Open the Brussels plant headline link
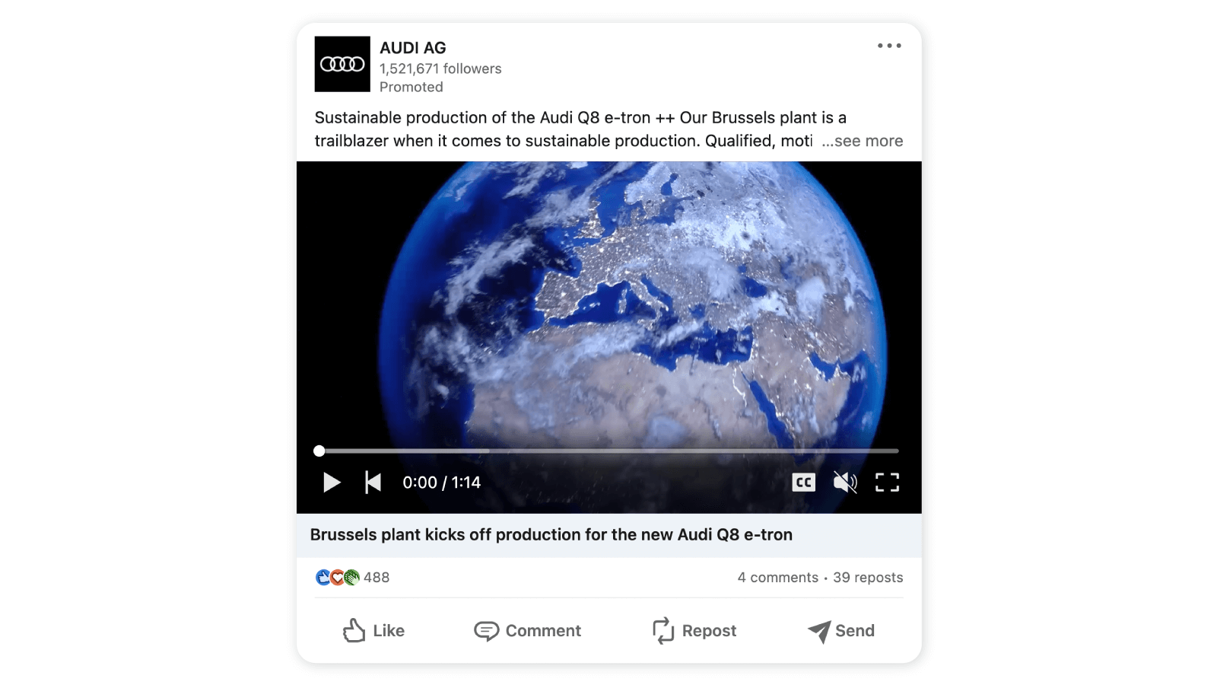This screenshot has width=1217, height=685. 551,535
